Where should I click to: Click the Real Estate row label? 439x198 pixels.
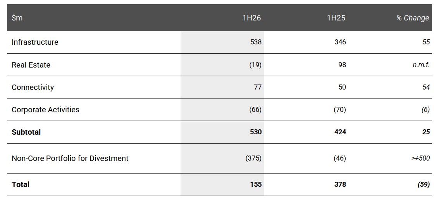31,65
